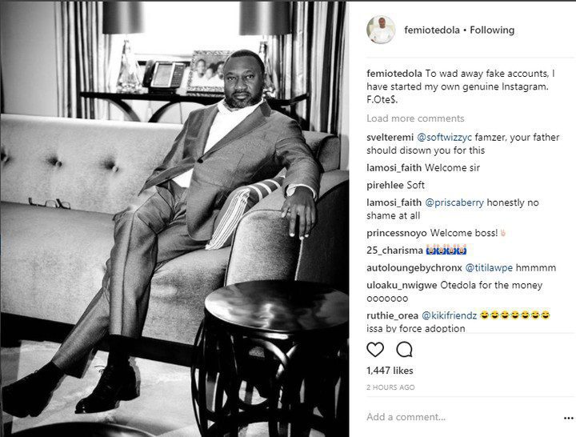Click the comment speech bubble icon
This screenshot has width=576, height=437.
coord(404,350)
